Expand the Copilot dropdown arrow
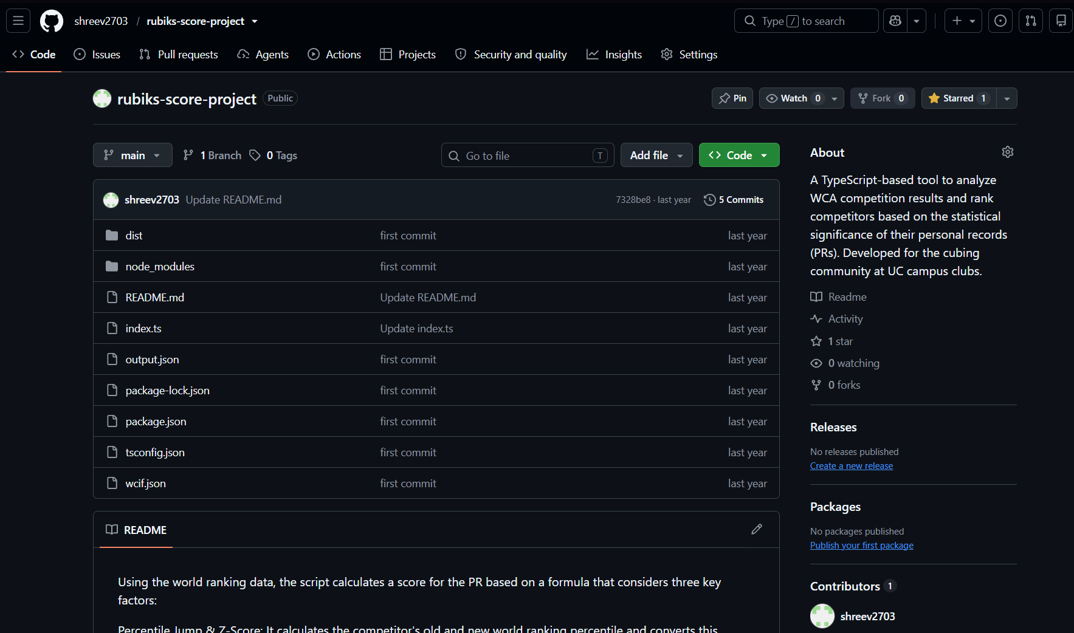Image resolution: width=1074 pixels, height=633 pixels. 917,21
